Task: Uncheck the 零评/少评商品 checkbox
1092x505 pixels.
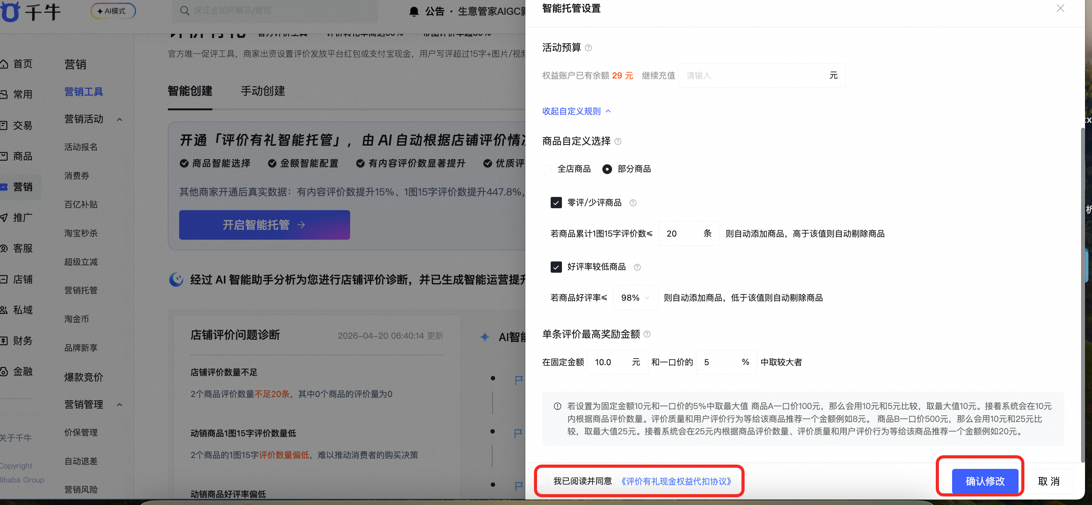Action: (556, 203)
